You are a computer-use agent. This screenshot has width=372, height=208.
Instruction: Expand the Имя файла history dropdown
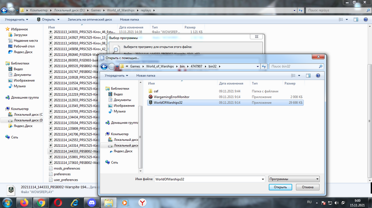click(263, 179)
